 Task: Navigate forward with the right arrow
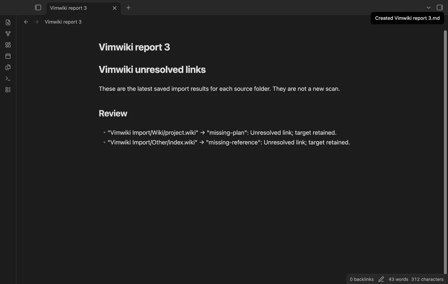click(37, 22)
